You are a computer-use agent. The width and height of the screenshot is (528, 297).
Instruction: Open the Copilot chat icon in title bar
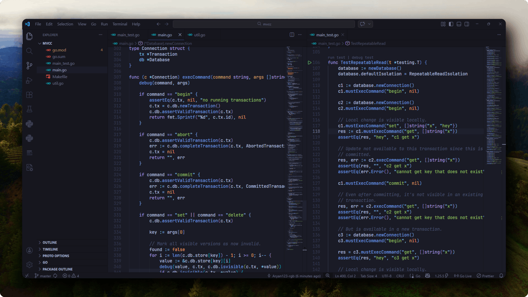coord(363,24)
